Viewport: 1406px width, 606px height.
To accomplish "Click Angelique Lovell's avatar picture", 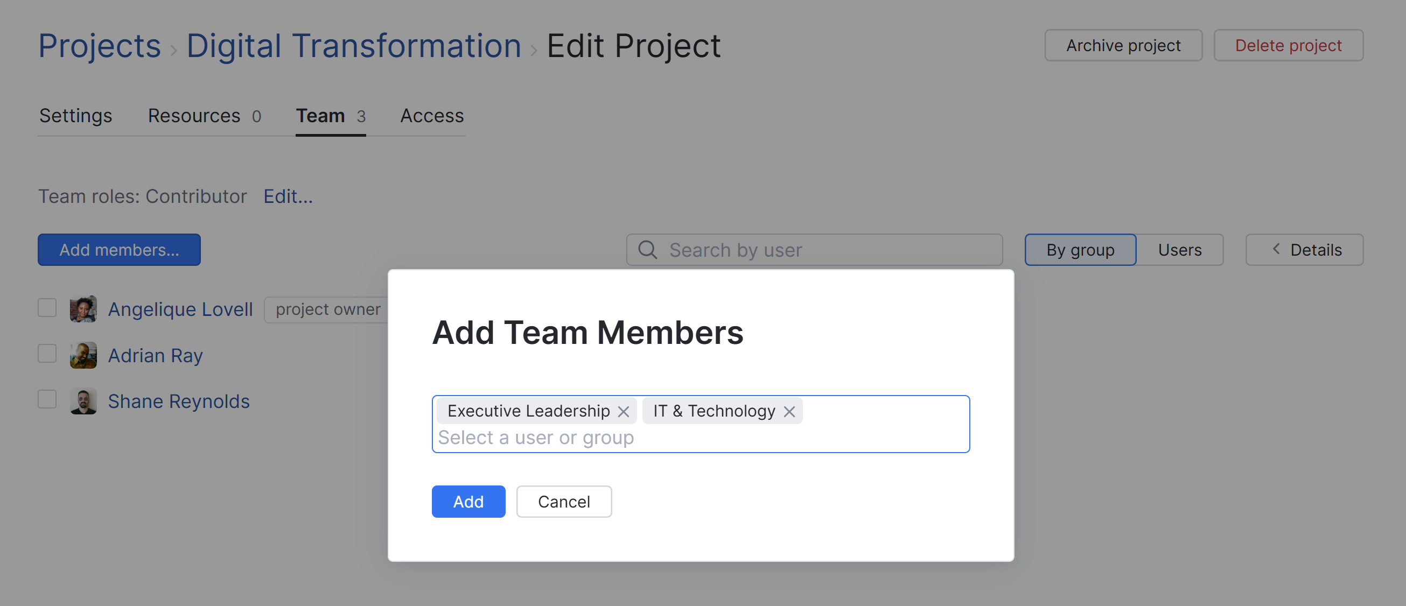I will pos(83,309).
